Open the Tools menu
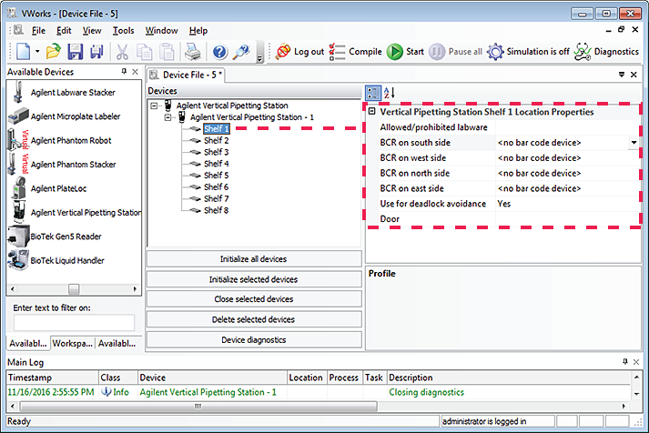This screenshot has width=649, height=433. [123, 30]
